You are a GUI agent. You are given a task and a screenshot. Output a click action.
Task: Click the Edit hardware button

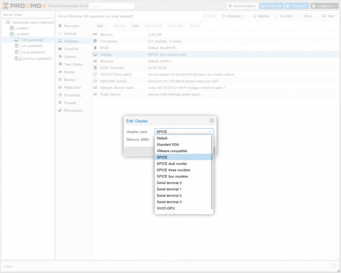(135, 26)
